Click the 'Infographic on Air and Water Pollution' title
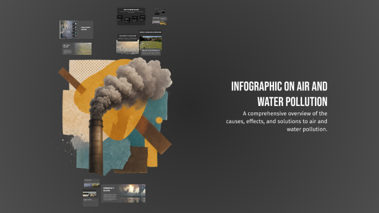The image size is (379, 213). tap(279, 94)
